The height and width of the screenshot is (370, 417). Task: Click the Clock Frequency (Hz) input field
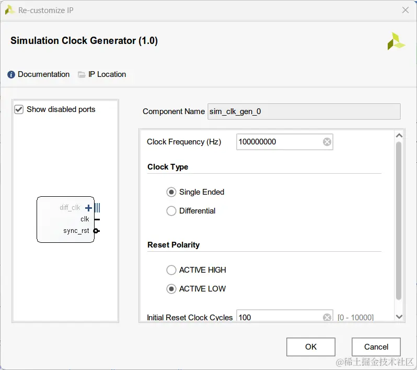pos(285,142)
